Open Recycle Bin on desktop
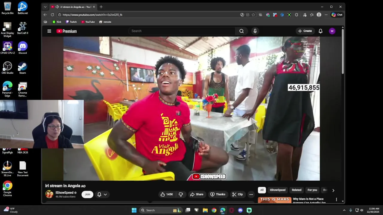The height and width of the screenshot is (215, 383). tap(7, 8)
